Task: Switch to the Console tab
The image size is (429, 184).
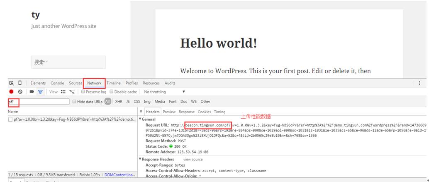Action: (57, 83)
